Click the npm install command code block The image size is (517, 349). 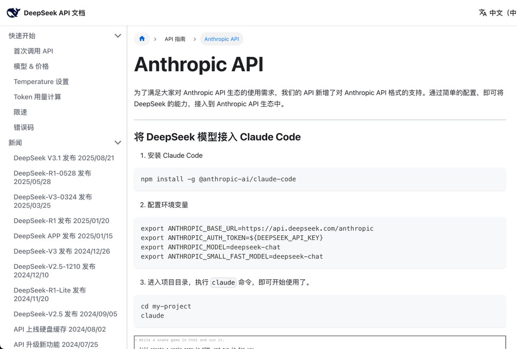tap(320, 179)
